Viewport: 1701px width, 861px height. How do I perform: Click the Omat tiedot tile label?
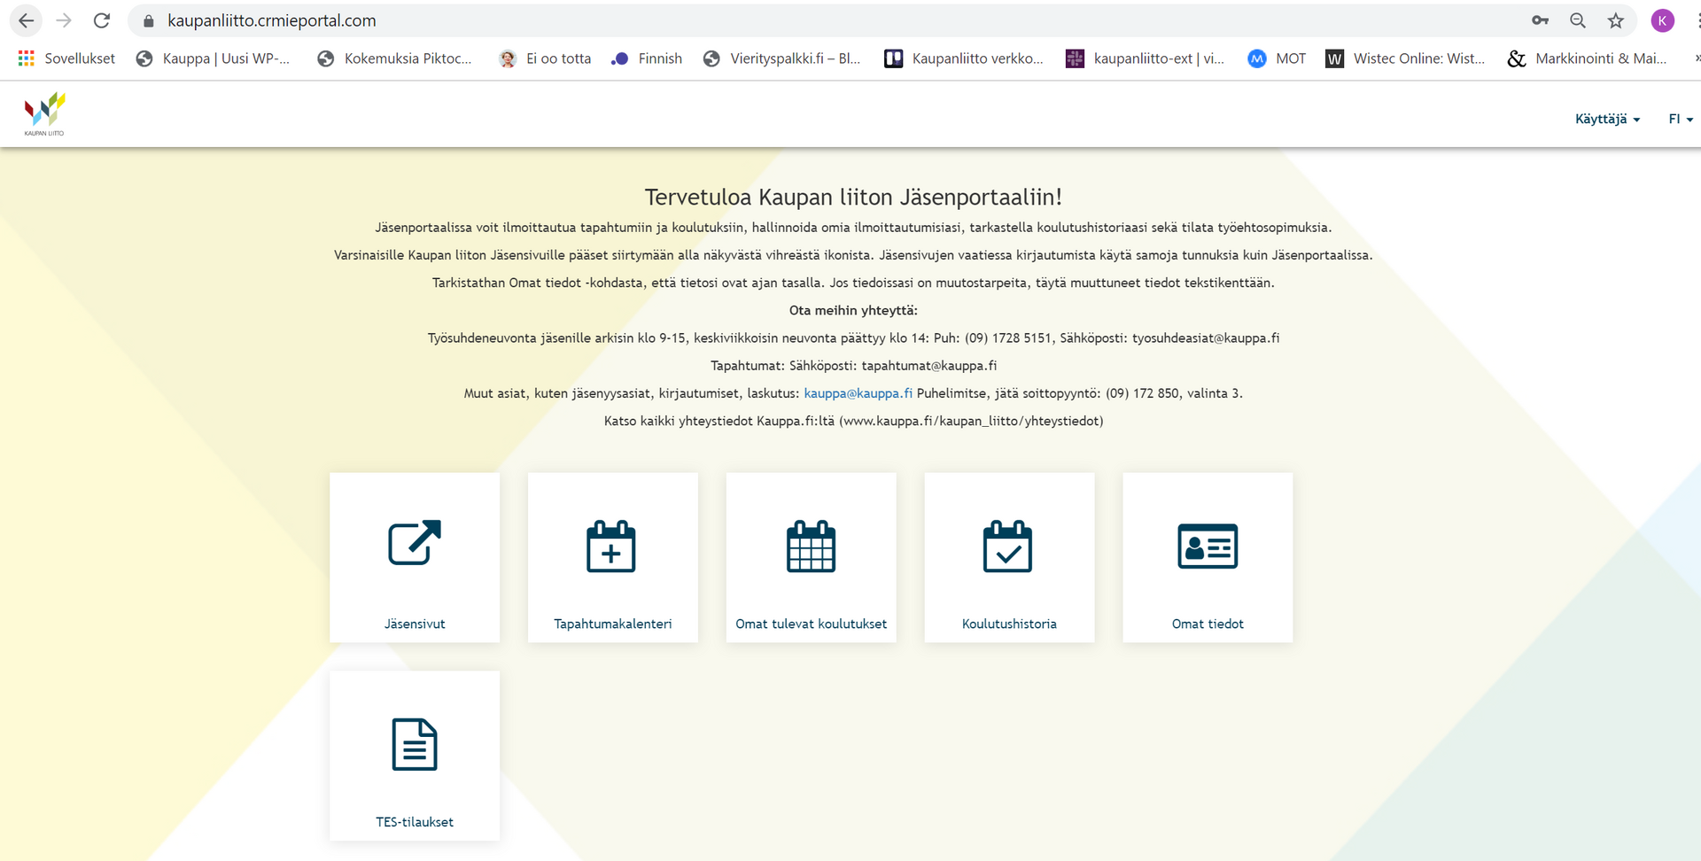pyautogui.click(x=1208, y=624)
